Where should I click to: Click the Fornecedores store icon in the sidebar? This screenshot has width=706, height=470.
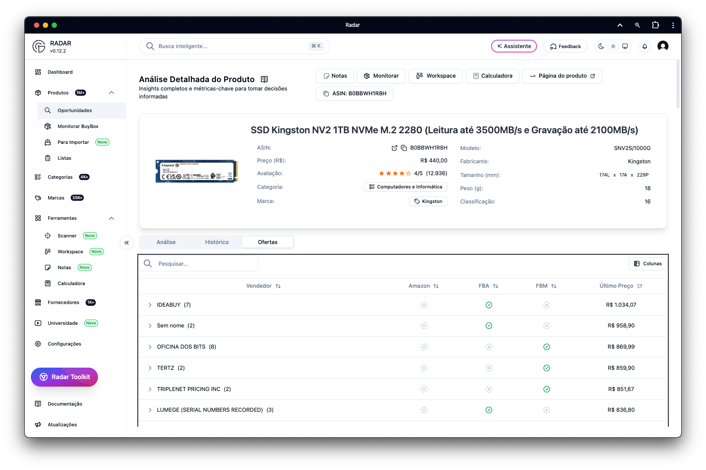(x=38, y=302)
